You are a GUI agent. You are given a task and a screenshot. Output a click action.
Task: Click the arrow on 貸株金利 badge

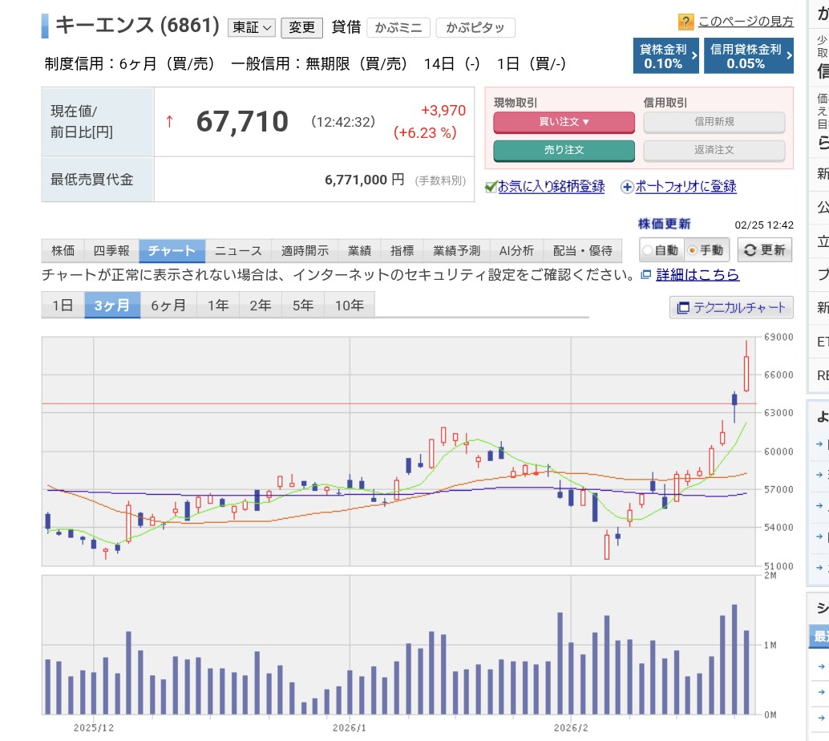tap(694, 56)
